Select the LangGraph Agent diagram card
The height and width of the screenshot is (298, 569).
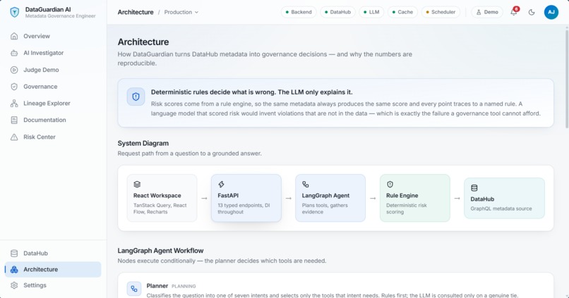330,198
